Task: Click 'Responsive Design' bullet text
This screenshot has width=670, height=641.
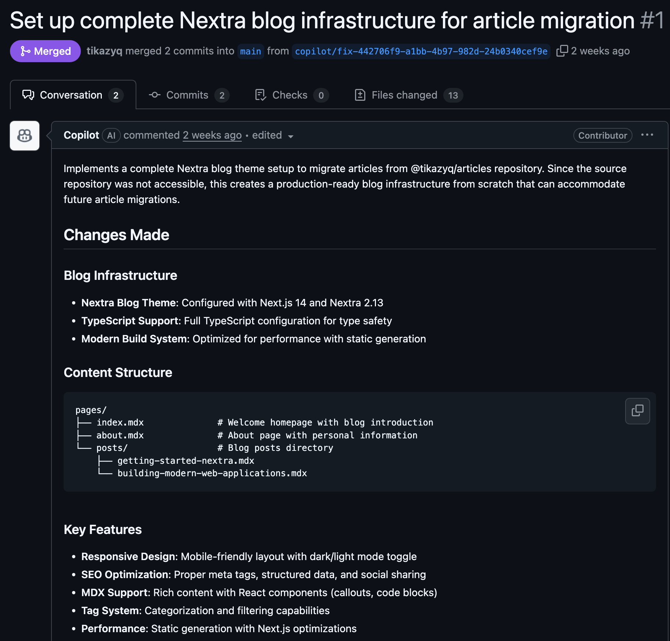Action: 129,556
